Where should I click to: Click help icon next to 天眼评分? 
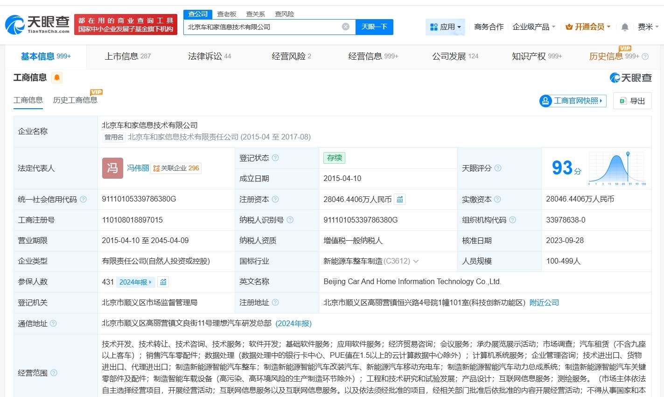click(x=498, y=168)
